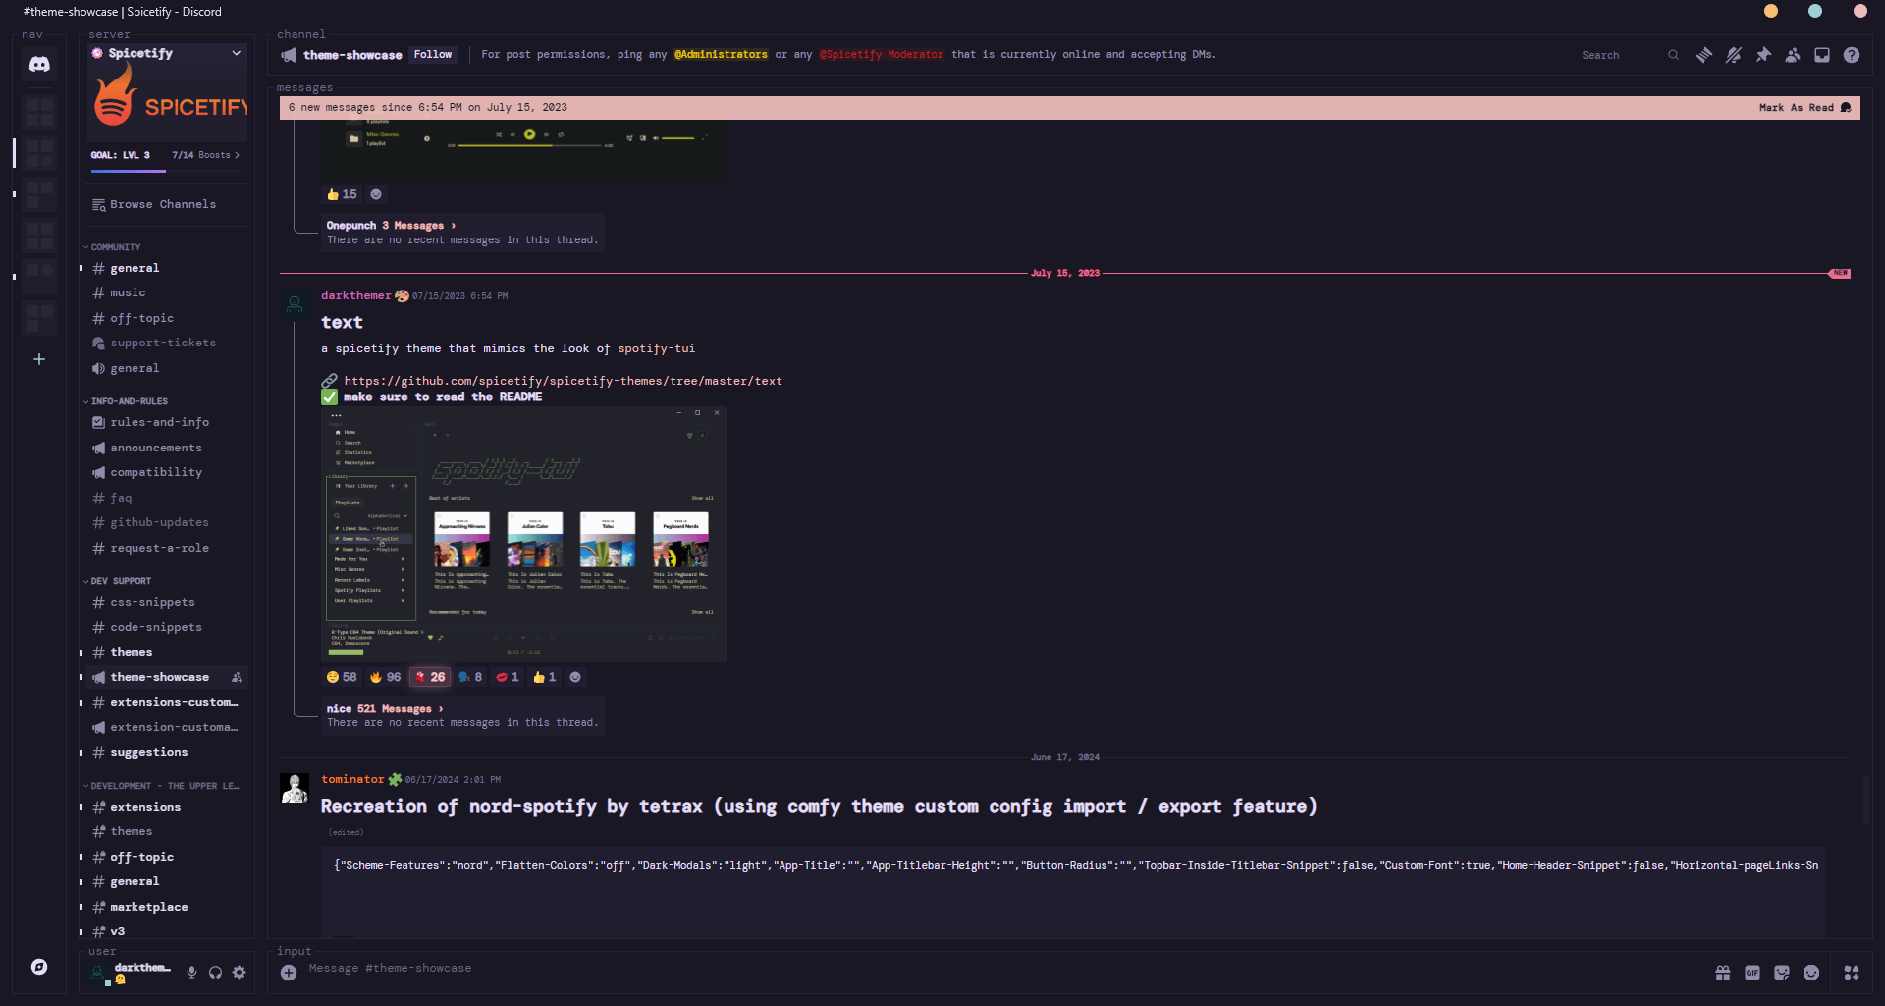Open Help via the question mark icon
The image size is (1885, 1006).
point(1852,55)
